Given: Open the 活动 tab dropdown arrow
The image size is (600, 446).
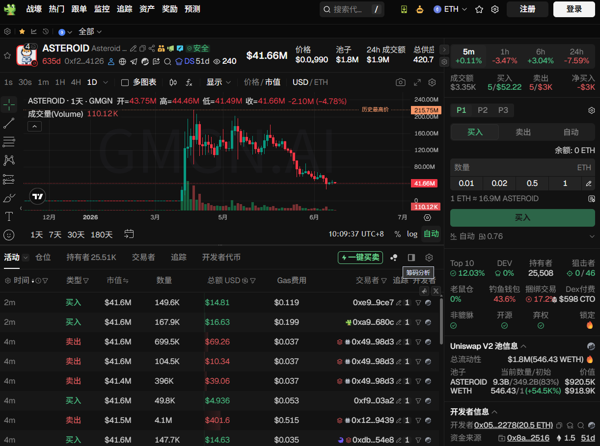Looking at the screenshot, I should pyautogui.click(x=26, y=258).
